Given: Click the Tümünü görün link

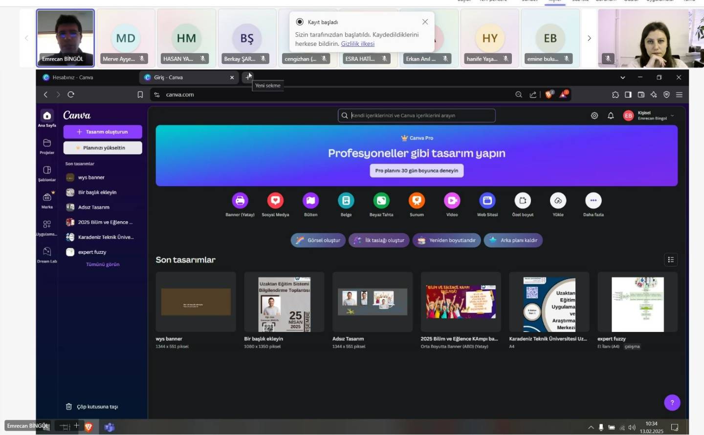Looking at the screenshot, I should coord(103,265).
